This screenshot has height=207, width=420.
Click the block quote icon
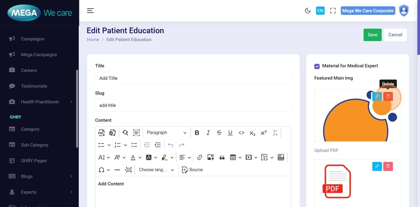tap(222, 157)
